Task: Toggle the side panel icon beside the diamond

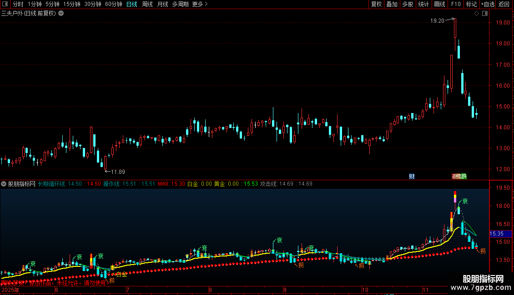Action: click(x=484, y=14)
